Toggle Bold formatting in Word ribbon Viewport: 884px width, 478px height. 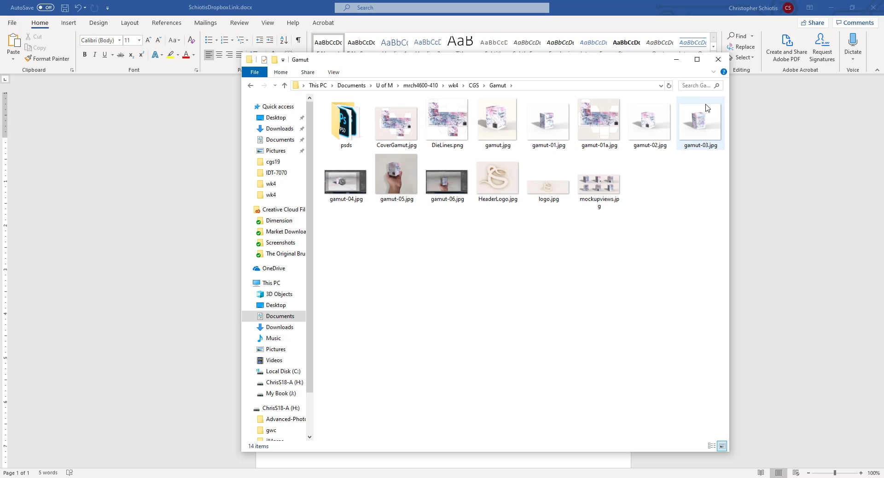85,55
